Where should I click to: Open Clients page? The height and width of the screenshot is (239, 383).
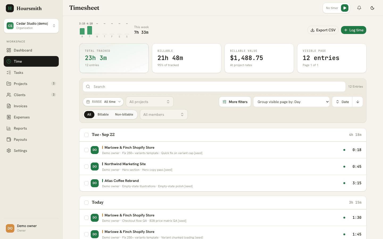[x=31, y=95]
